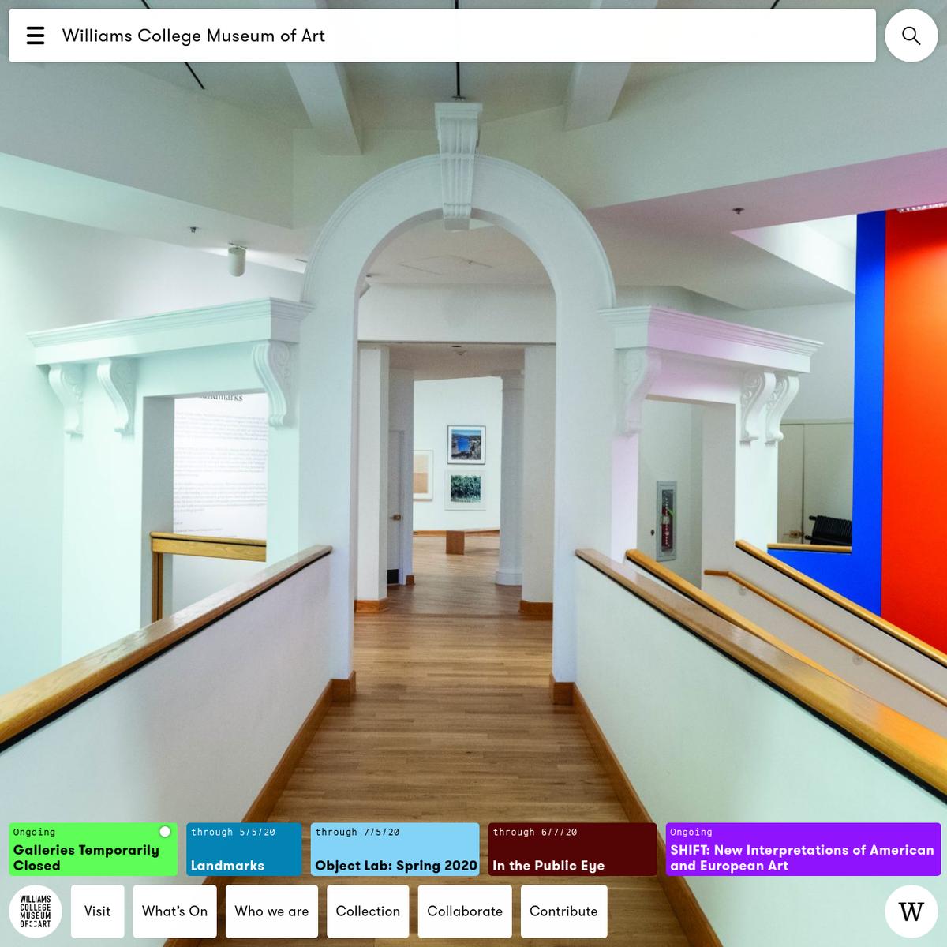
Task: Open the hamburger menu icon
Action: [x=36, y=36]
